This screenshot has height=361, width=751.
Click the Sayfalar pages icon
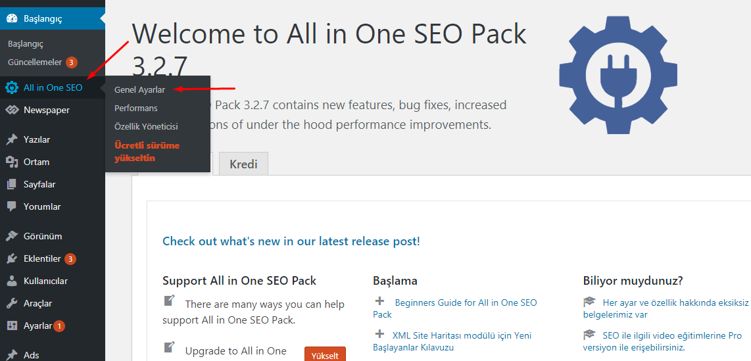pyautogui.click(x=11, y=184)
